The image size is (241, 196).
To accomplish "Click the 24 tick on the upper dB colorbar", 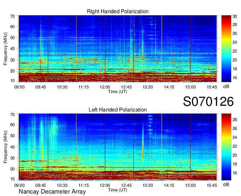I will coord(235,42).
